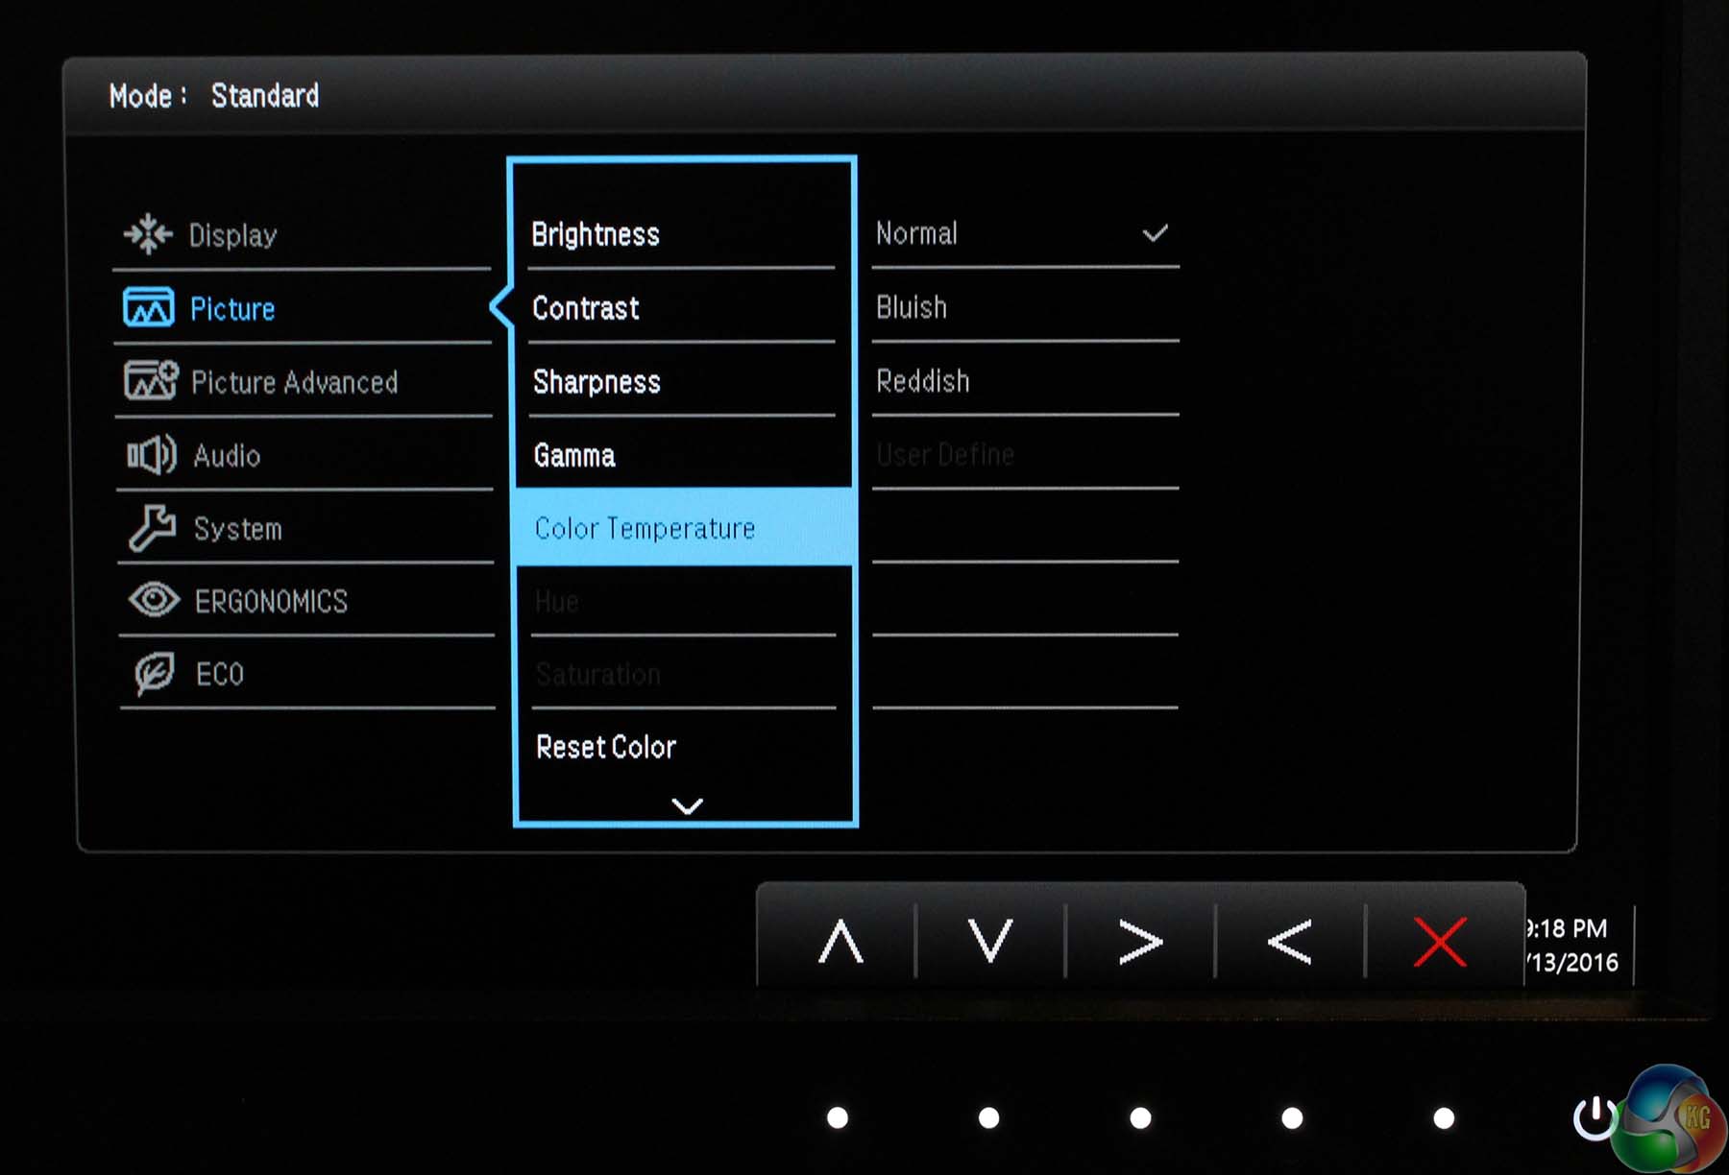Select the Contrast setting

point(682,308)
